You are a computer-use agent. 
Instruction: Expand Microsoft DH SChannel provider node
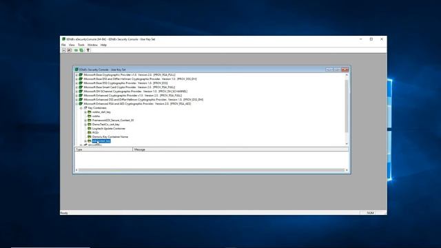pyautogui.click(x=76, y=92)
